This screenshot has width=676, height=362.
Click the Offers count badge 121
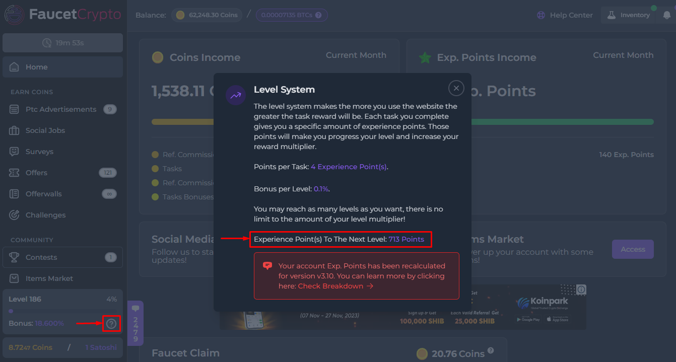[x=108, y=173]
